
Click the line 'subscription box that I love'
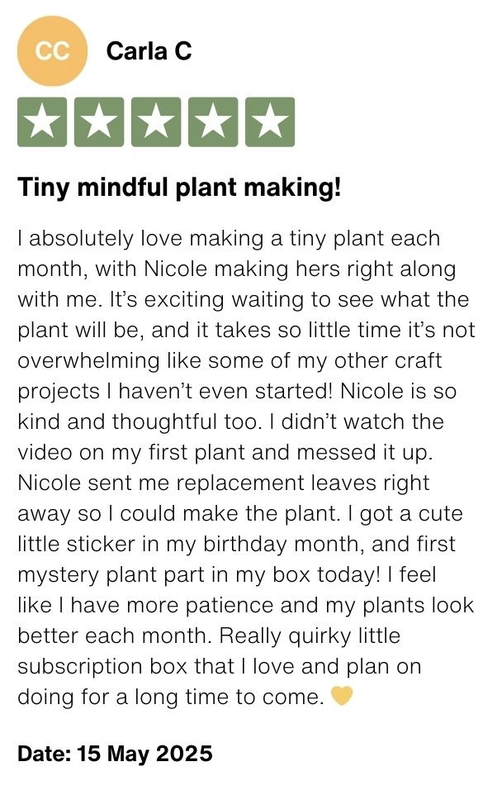[x=220, y=666]
